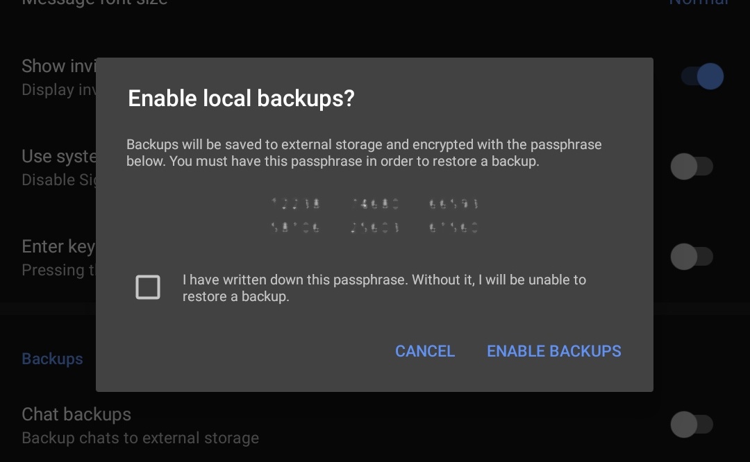The image size is (750, 462).
Task: Click the backup encryption description text
Action: click(x=364, y=153)
